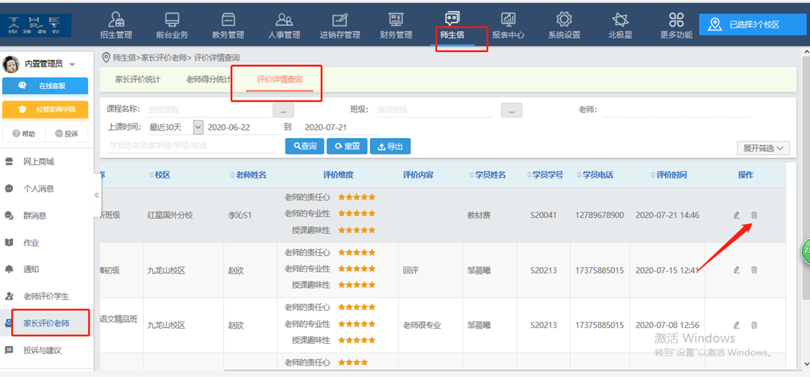Delete evaluation dated 2020-07-15 12:41
This screenshot has width=810, height=377.
[x=754, y=269]
